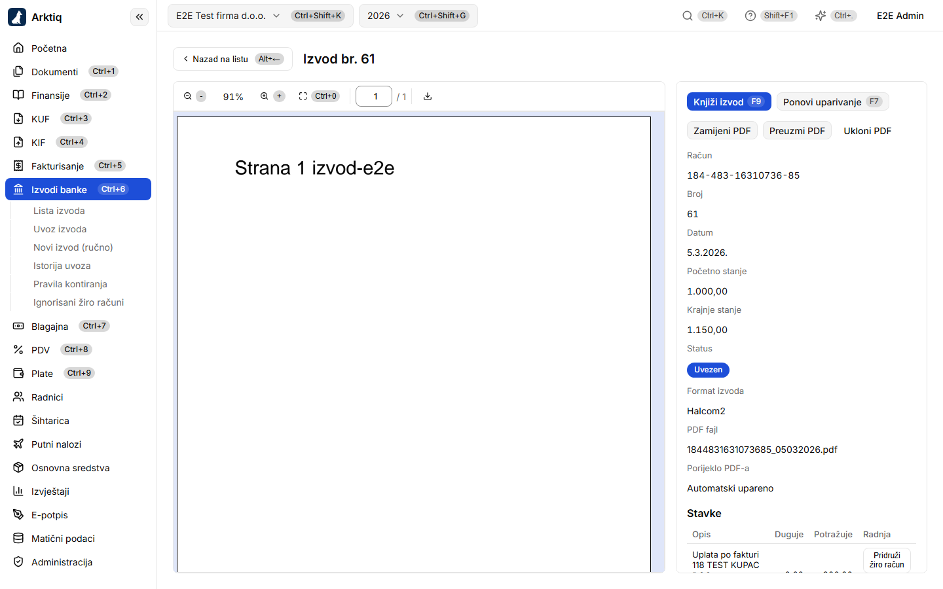This screenshot has width=943, height=589.
Task: Click Ukloni PDF button
Action: (x=867, y=130)
